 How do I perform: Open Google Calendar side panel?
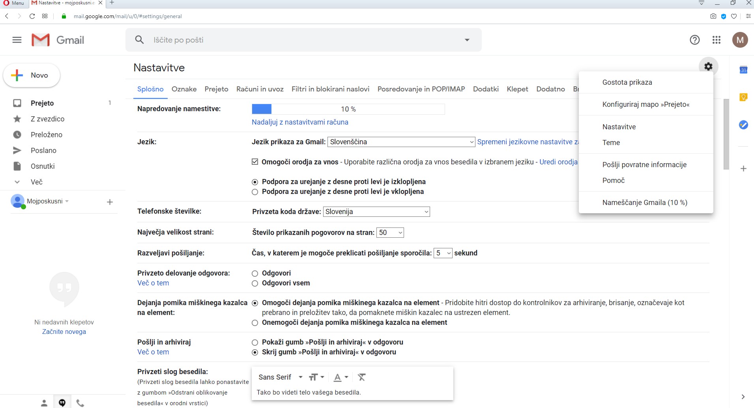click(743, 70)
